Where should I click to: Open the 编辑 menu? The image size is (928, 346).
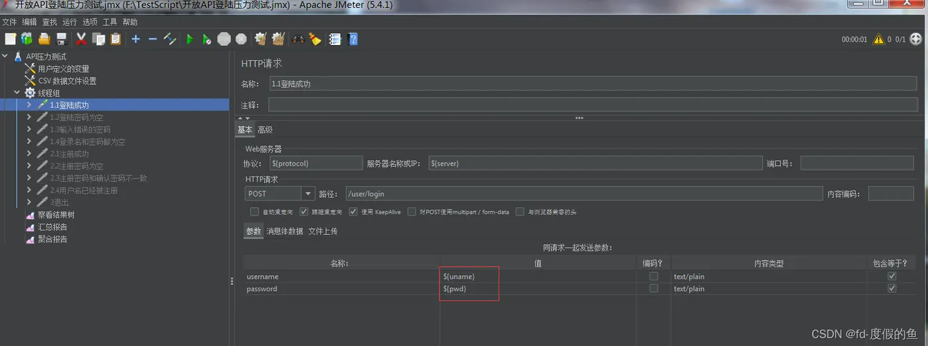tap(30, 22)
